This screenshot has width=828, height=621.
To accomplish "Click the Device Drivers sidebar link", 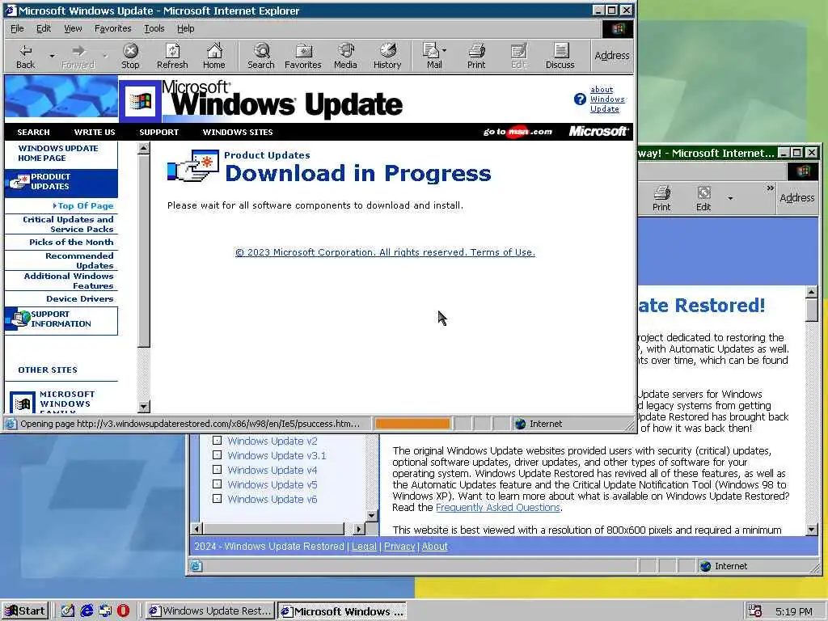I will point(80,298).
